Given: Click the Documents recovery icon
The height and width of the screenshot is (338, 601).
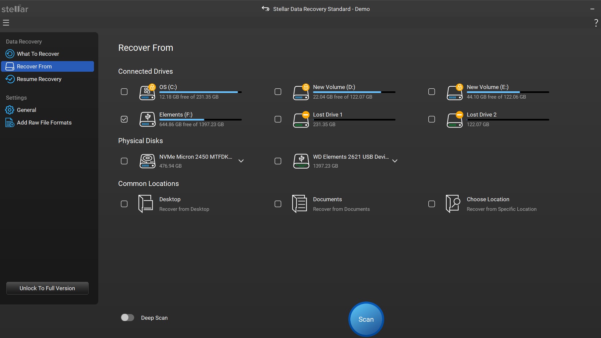Looking at the screenshot, I should tap(299, 204).
